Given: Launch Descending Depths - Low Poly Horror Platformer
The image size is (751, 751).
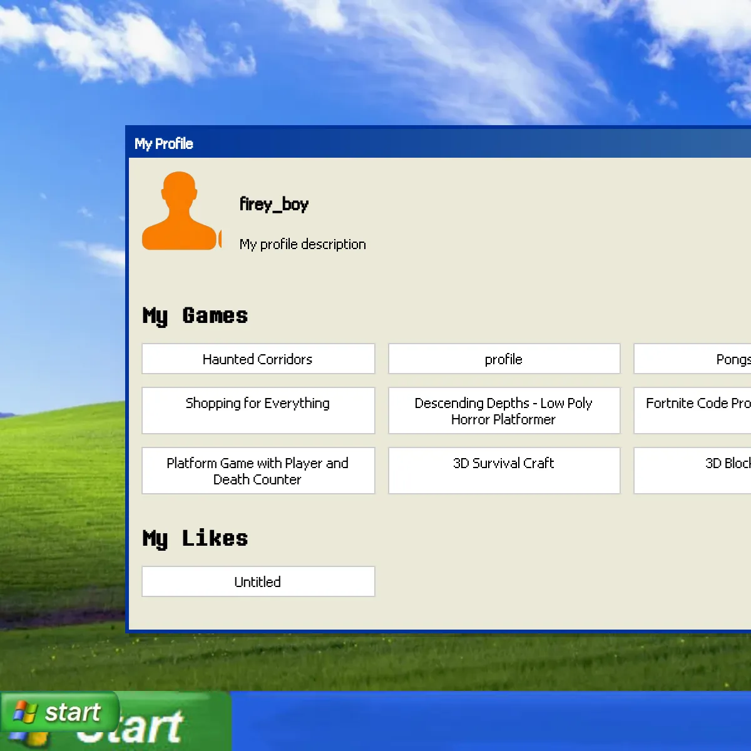Looking at the screenshot, I should point(504,411).
